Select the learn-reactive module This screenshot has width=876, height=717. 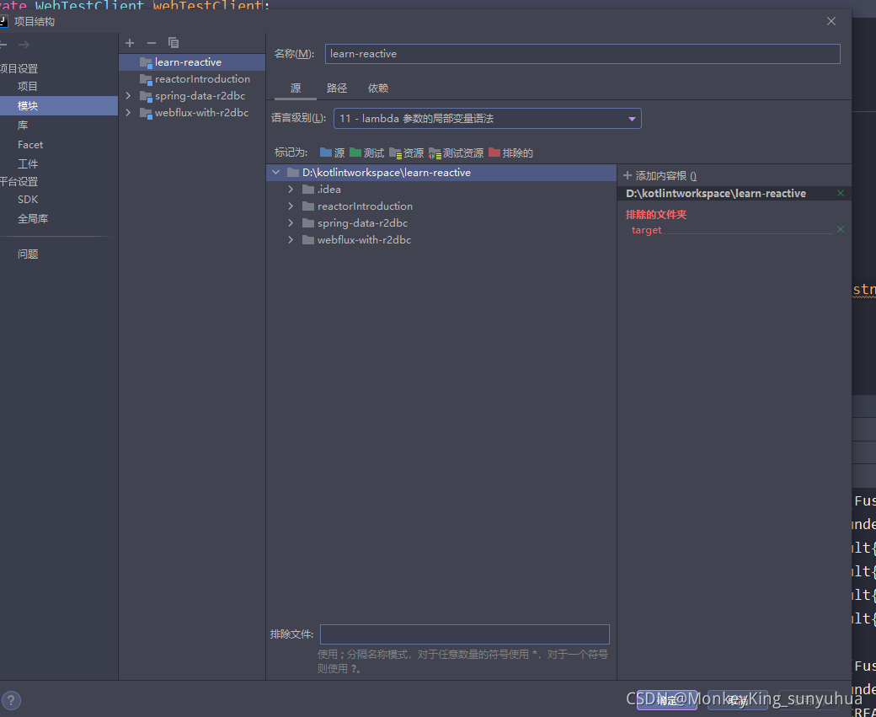point(192,62)
